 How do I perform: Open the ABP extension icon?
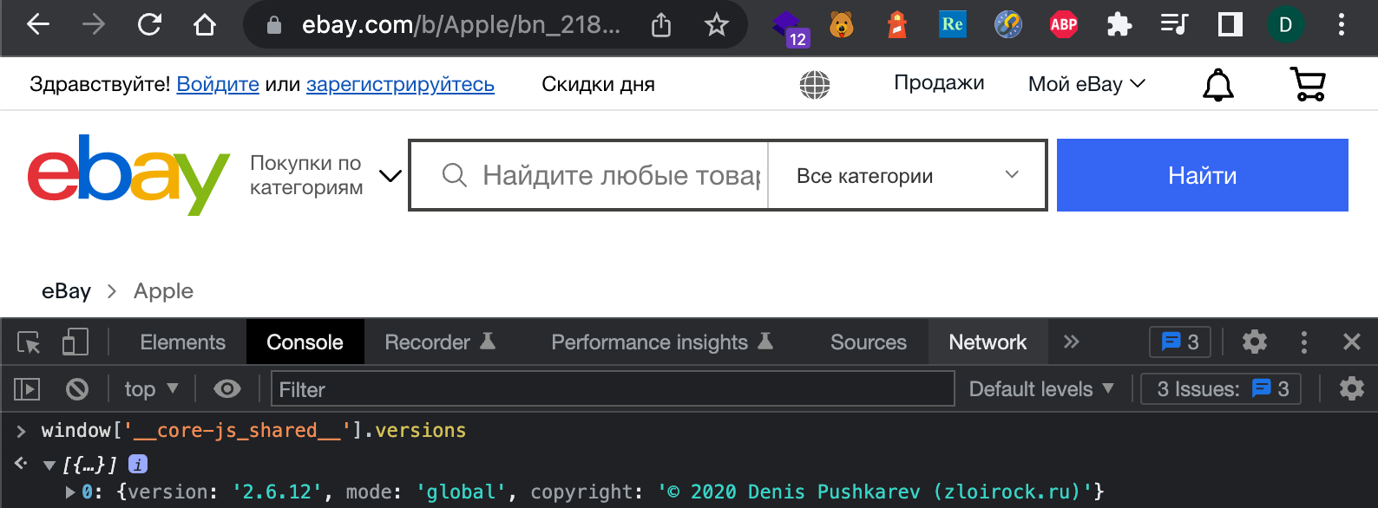point(1064,25)
